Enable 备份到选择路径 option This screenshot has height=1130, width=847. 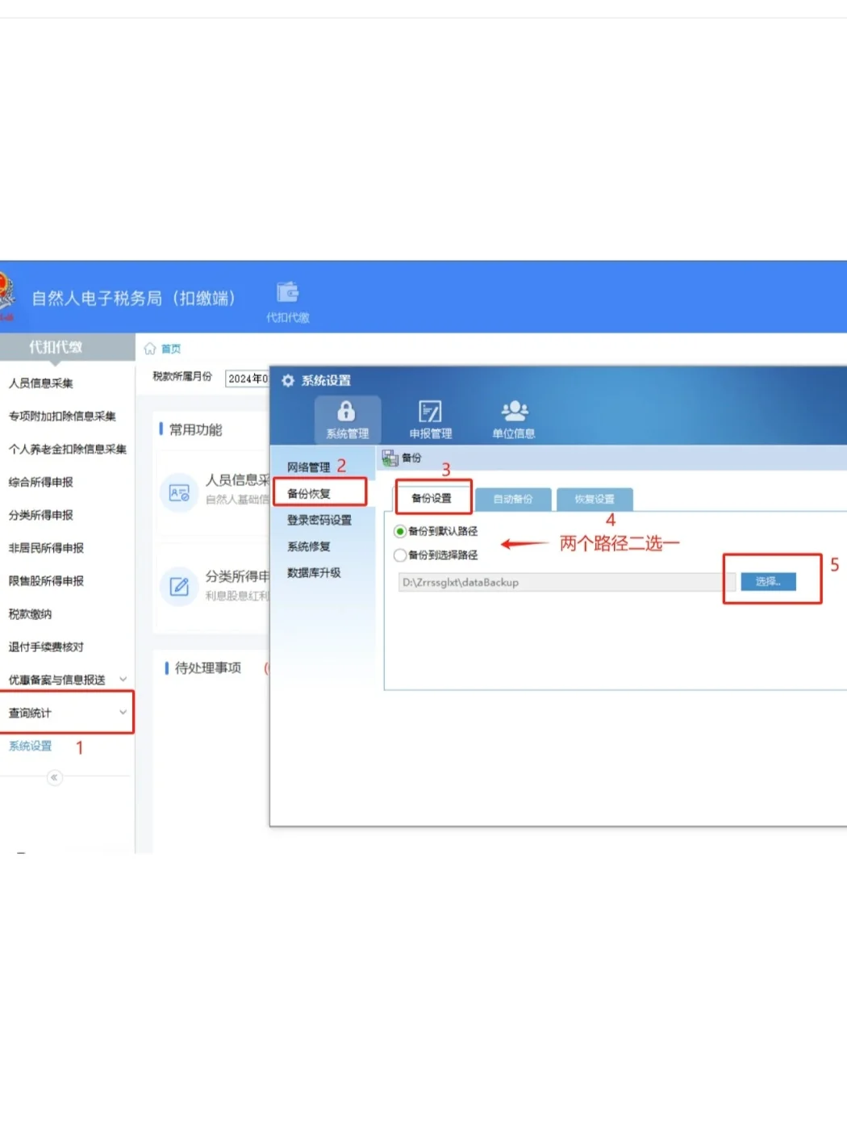pyautogui.click(x=400, y=555)
